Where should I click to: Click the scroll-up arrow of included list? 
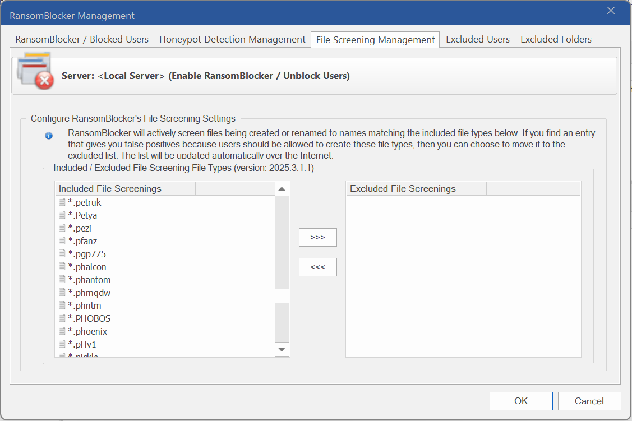point(282,189)
